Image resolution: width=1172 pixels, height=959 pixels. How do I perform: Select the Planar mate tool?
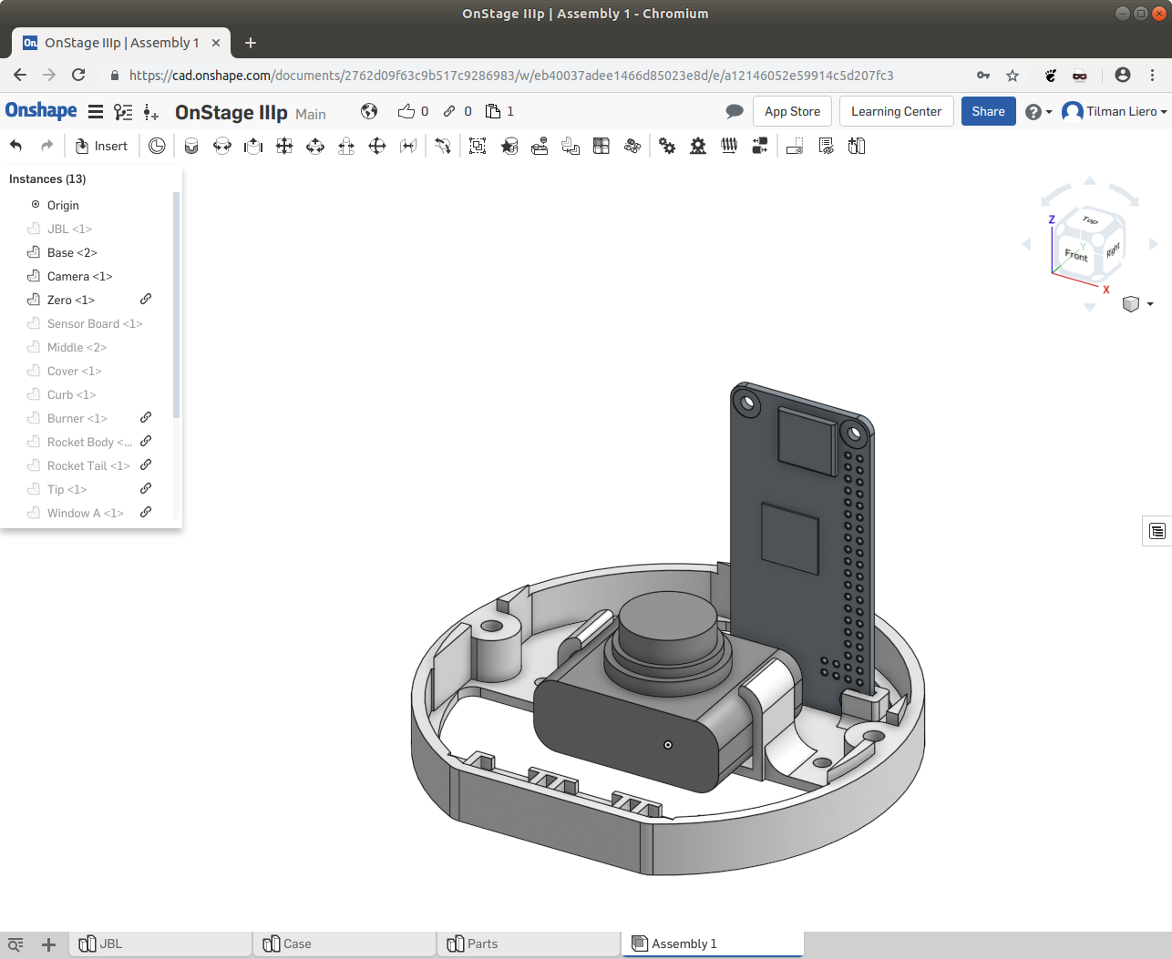click(x=284, y=146)
